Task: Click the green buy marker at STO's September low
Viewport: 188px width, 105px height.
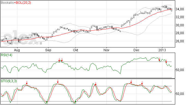Action: (x=47, y=102)
